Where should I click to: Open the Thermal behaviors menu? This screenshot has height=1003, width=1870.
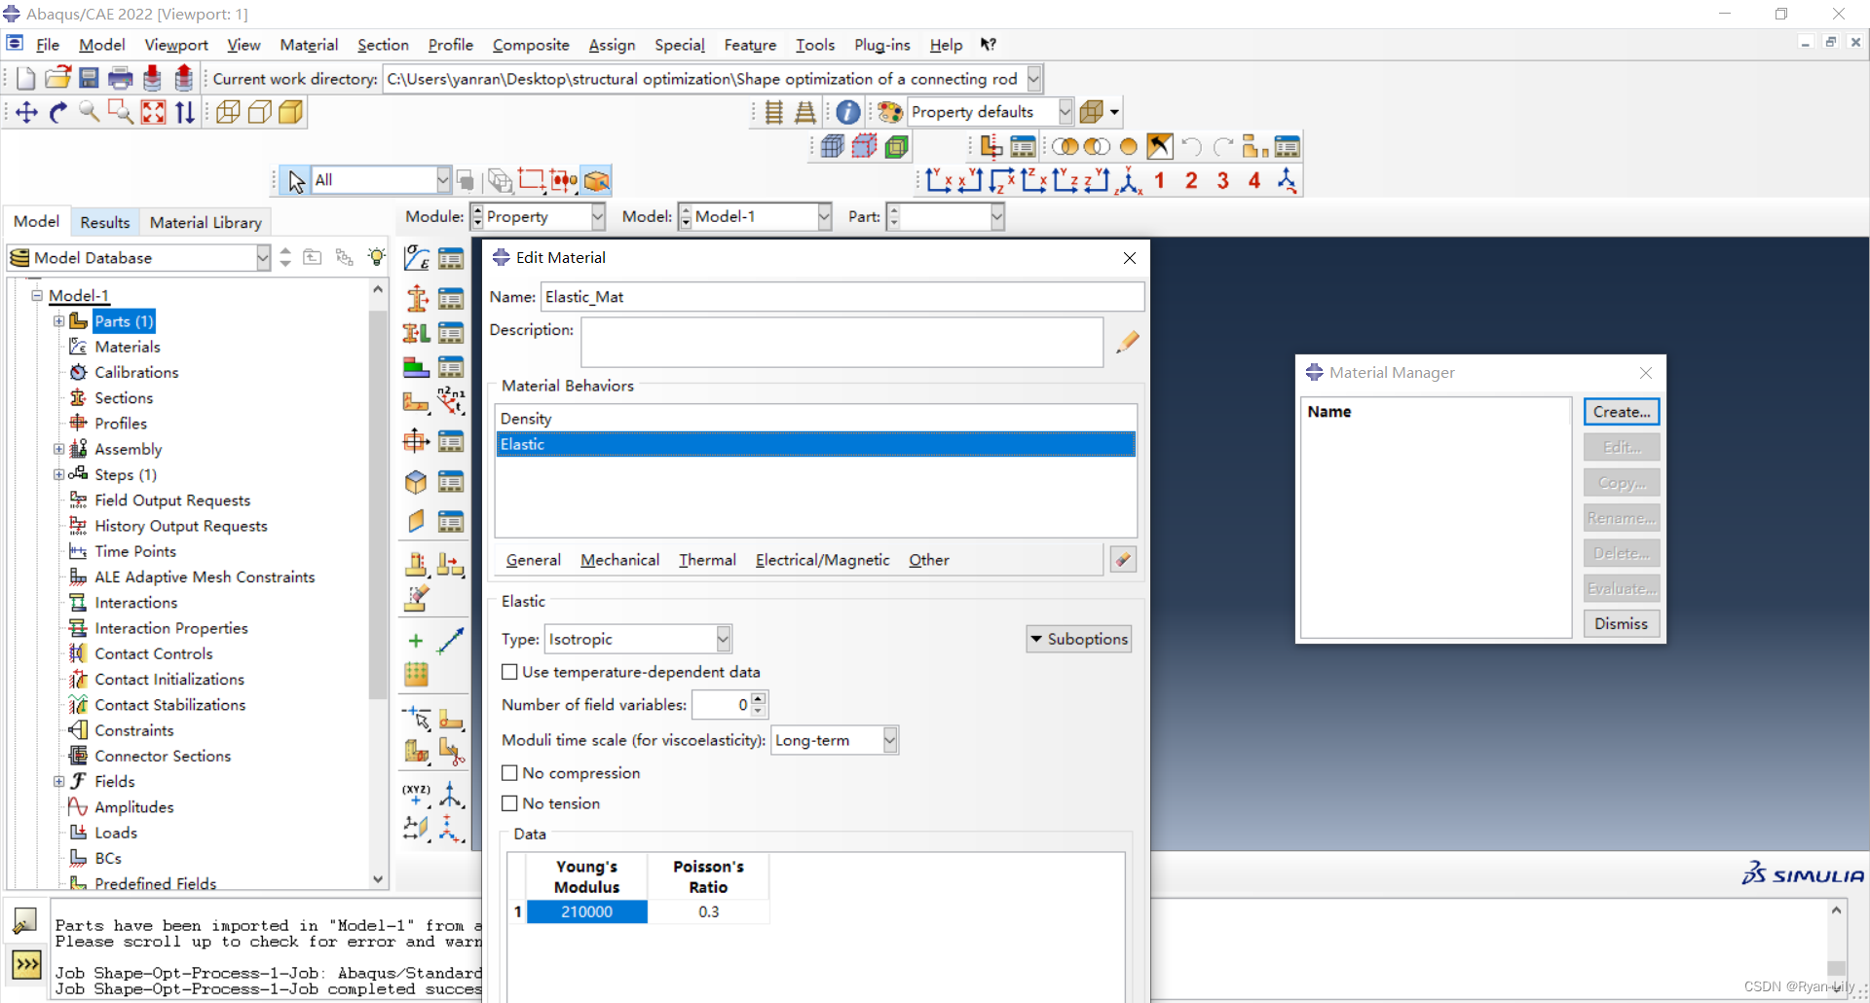pyautogui.click(x=707, y=560)
